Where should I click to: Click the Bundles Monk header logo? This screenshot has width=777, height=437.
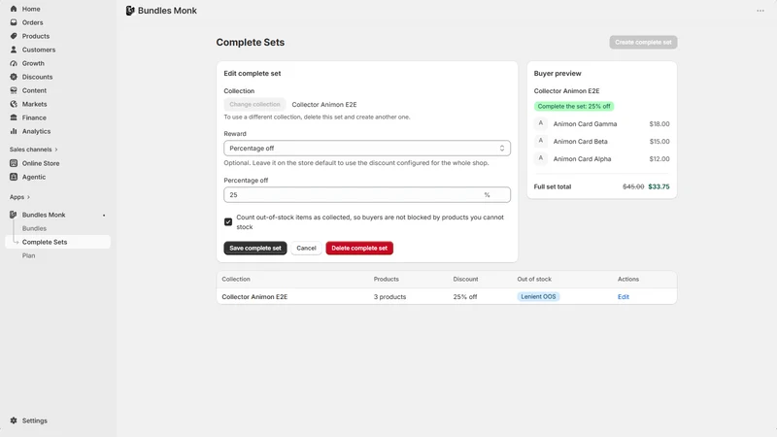point(130,11)
